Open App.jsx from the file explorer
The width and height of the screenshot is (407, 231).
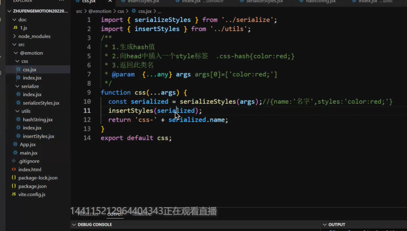tap(28, 145)
